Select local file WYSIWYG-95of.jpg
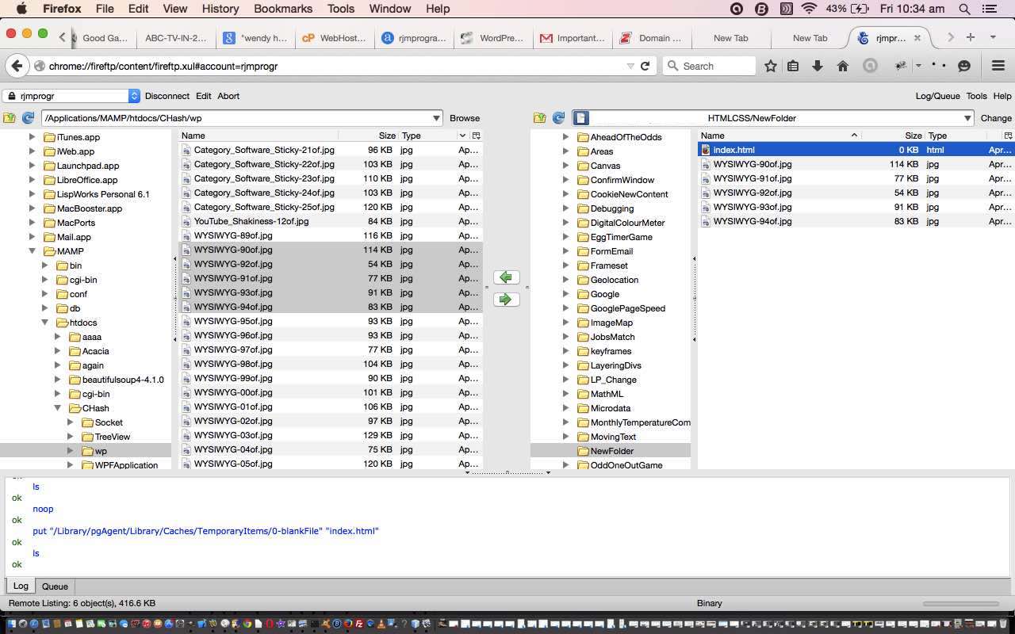Screen dimensions: 1015x634 [330, 321]
